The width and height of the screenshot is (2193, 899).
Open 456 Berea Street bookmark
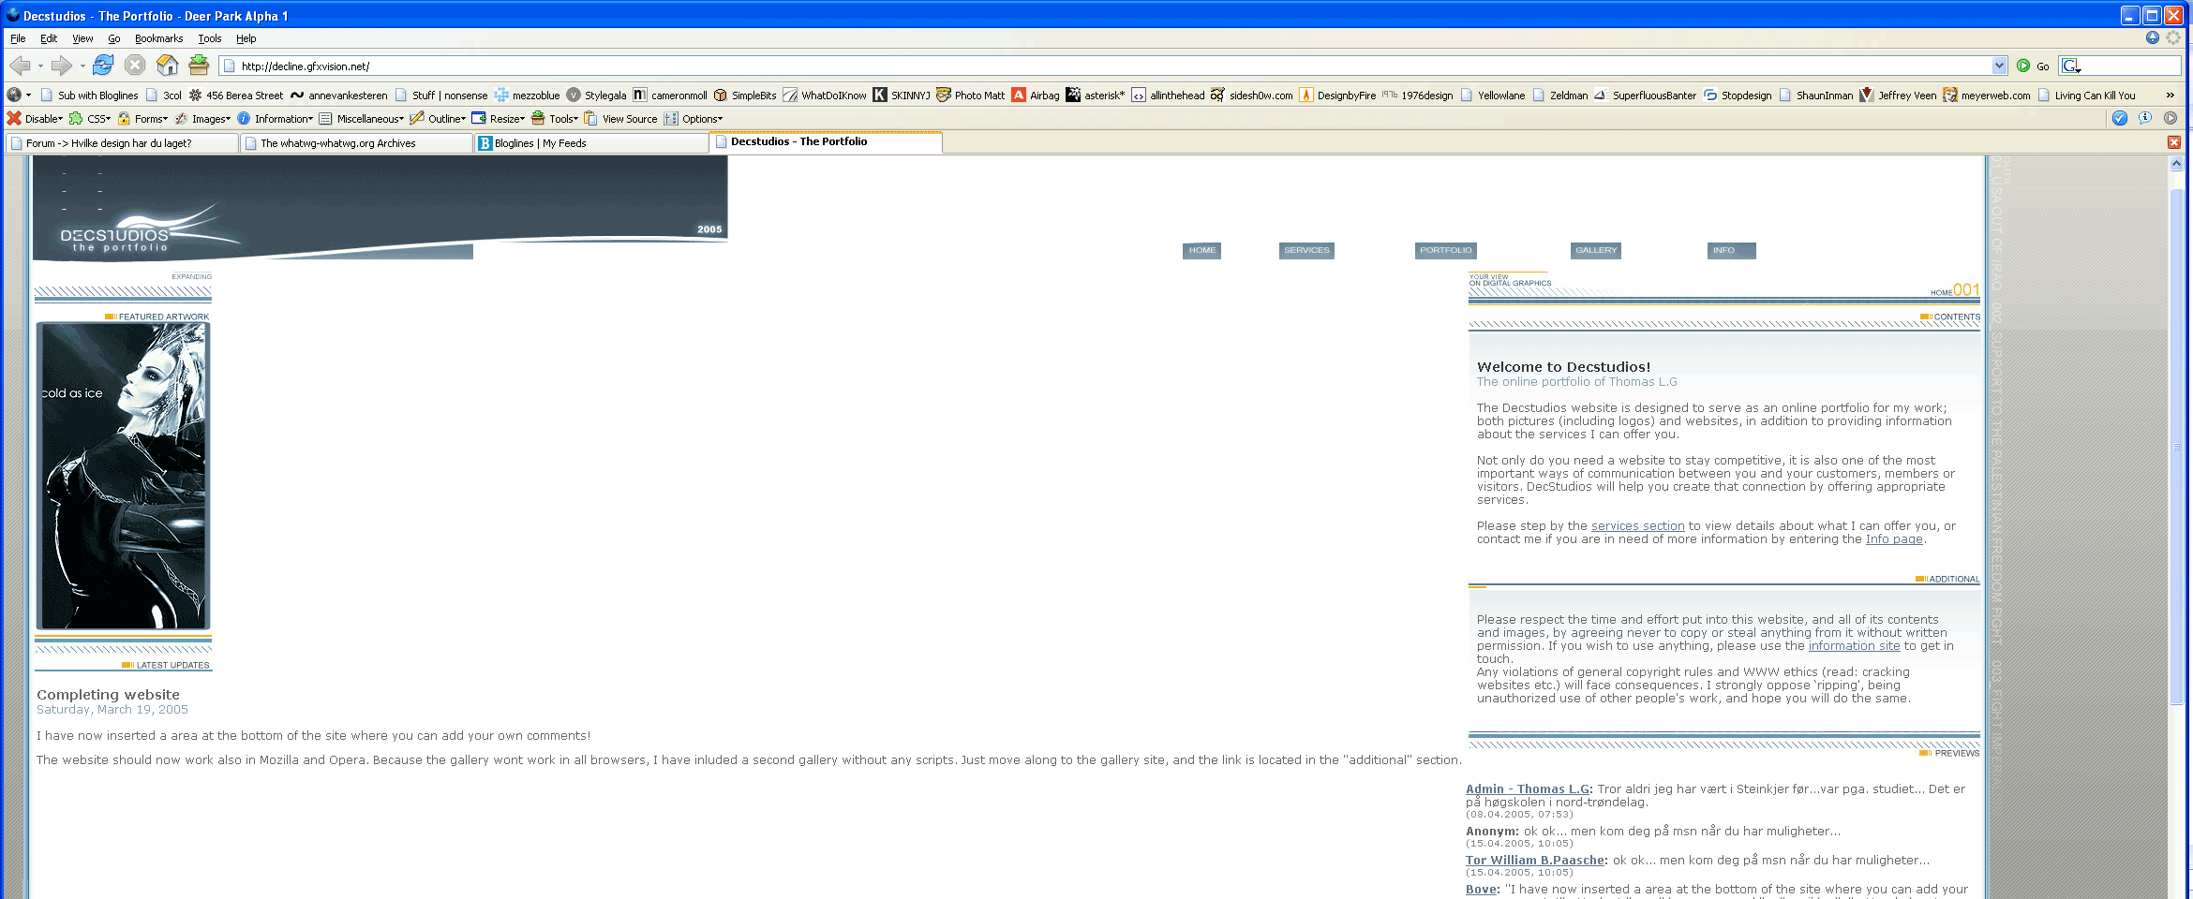pos(236,96)
